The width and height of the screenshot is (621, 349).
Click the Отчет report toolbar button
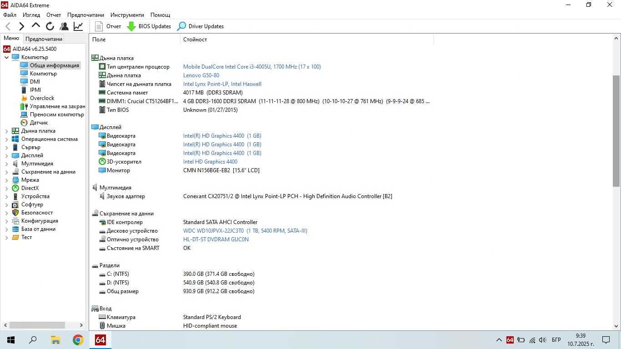[108, 26]
